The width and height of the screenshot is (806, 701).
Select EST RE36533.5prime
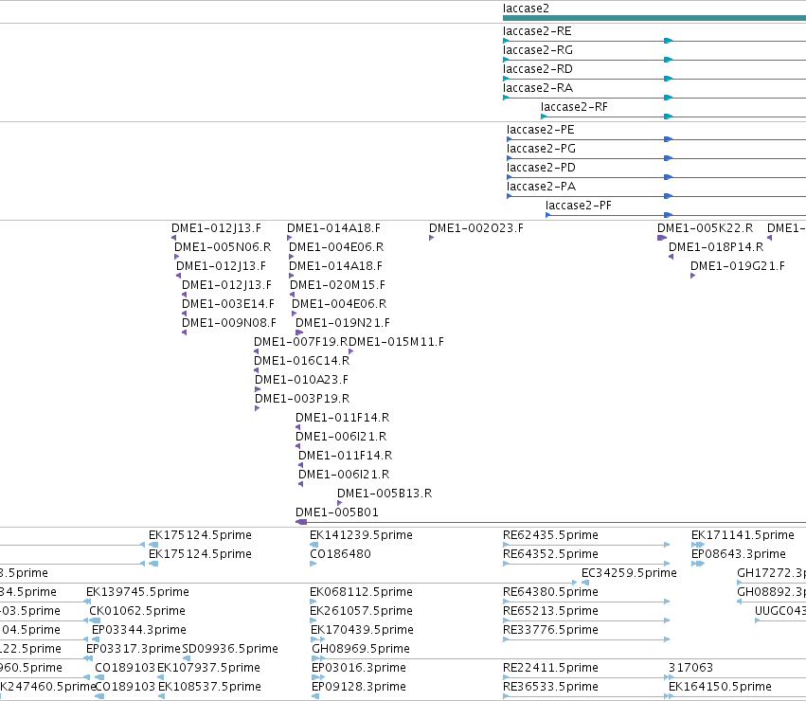586,697
